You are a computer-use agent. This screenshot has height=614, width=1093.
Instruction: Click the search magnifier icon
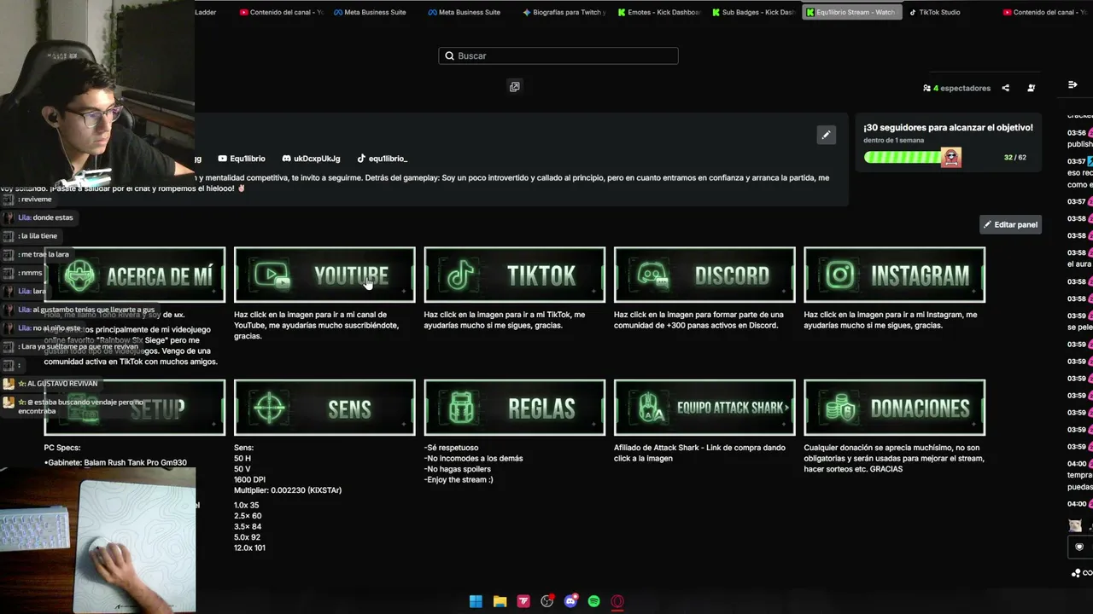pos(450,56)
